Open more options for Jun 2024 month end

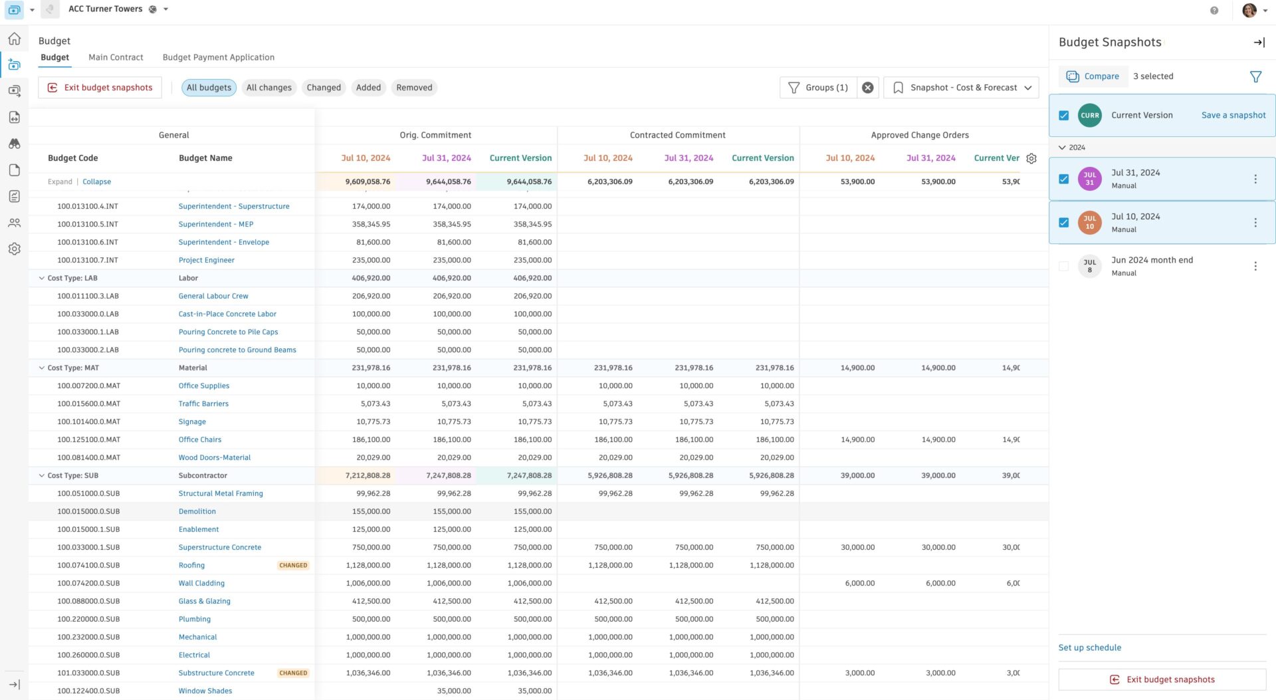click(x=1255, y=266)
